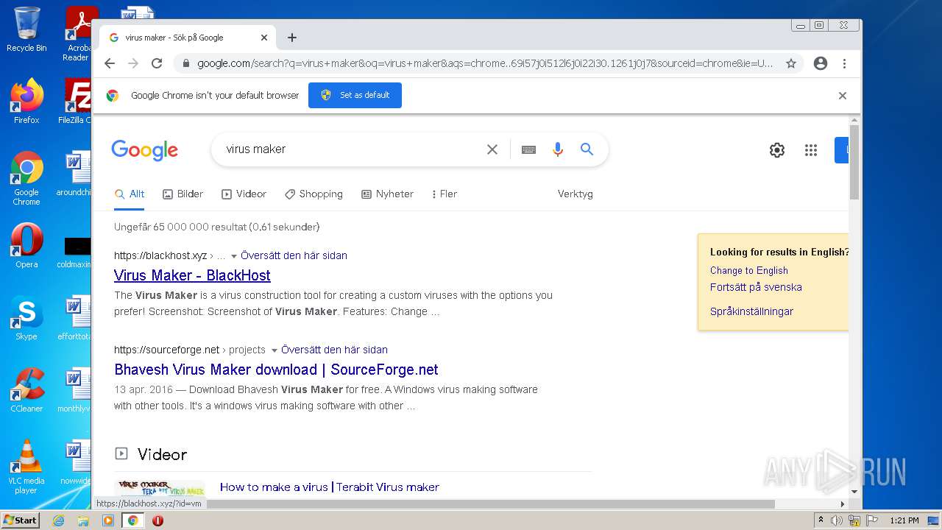Image resolution: width=942 pixels, height=530 pixels.
Task: Open CCleaner desktop shortcut
Action: 26,390
